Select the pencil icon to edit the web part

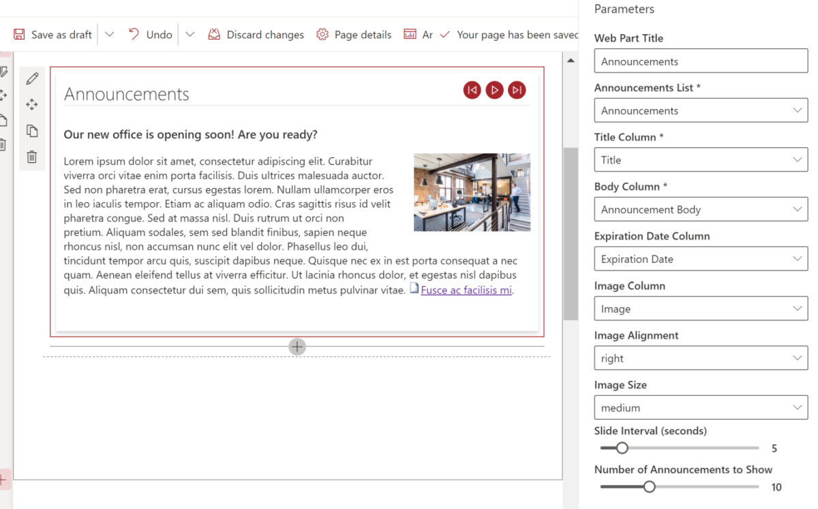pyautogui.click(x=32, y=78)
